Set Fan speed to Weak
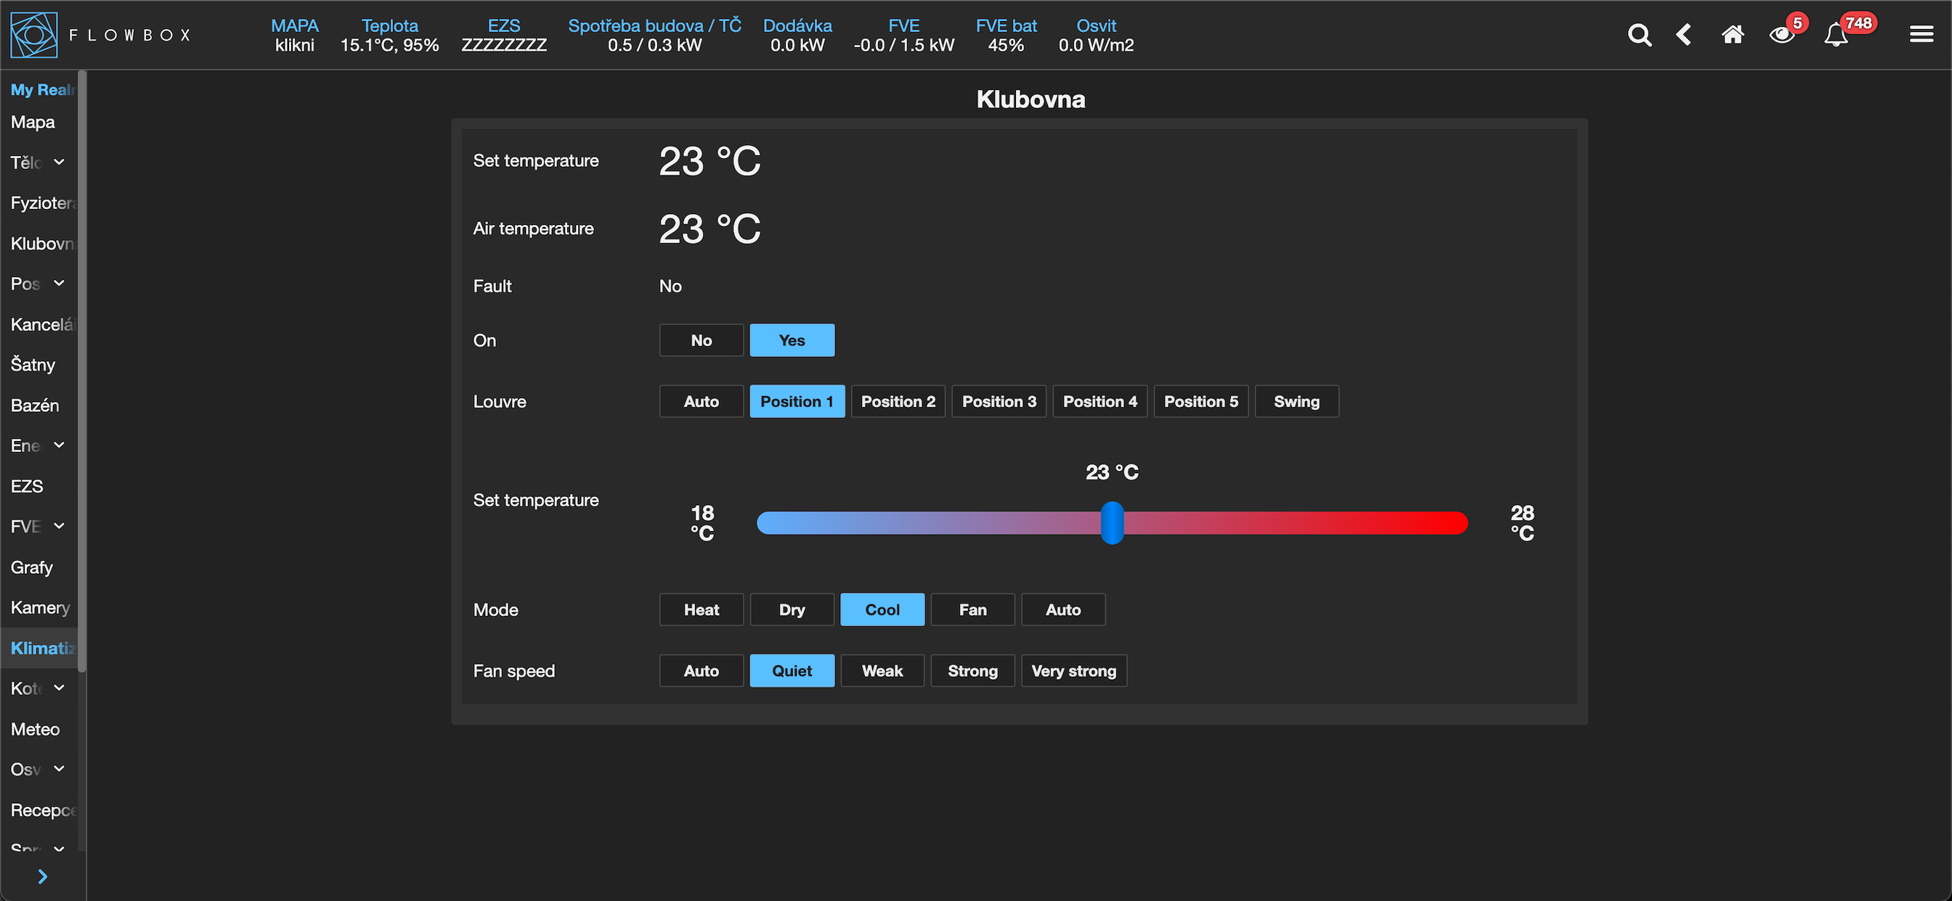The image size is (1952, 901). [882, 671]
